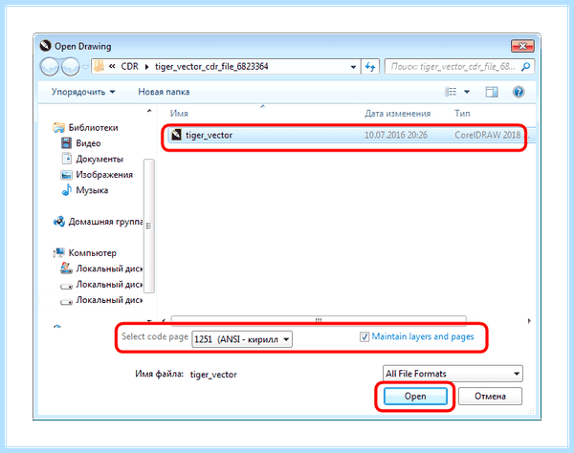
Task: Click the Библиотеки folder icon
Action: click(x=59, y=128)
